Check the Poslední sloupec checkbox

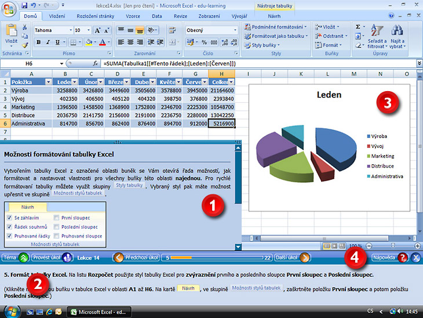coord(57,227)
